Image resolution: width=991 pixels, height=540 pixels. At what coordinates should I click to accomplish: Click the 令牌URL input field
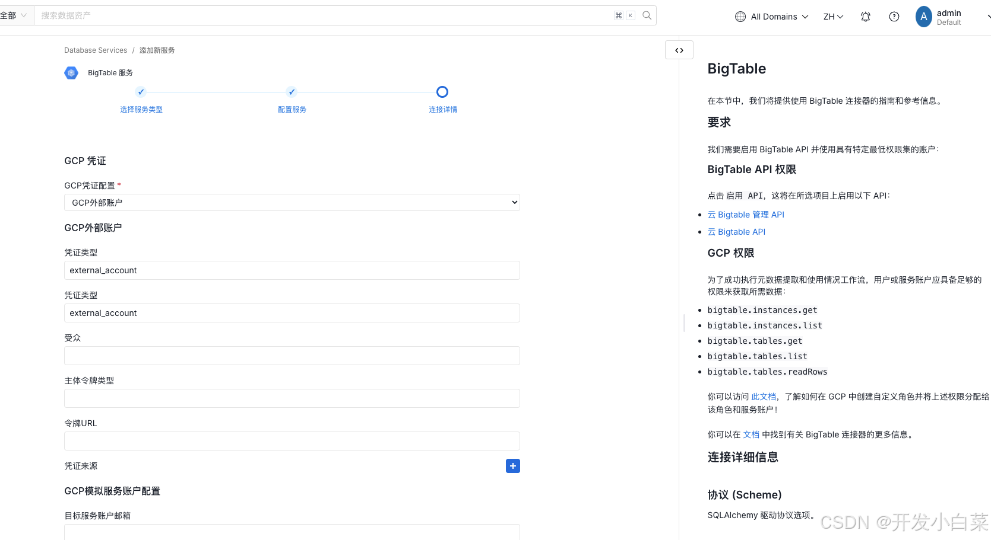coord(292,441)
